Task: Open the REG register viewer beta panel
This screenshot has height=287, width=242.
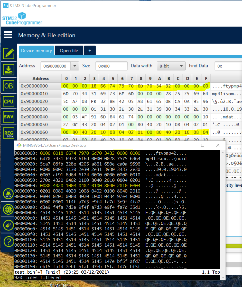Action: point(8,133)
